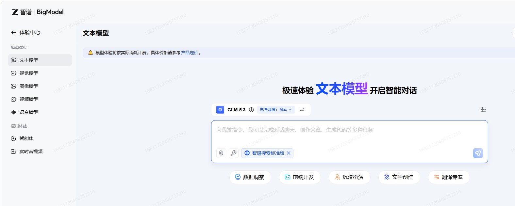
Task: Click the GLM-5.3 model cube icon
Action: click(220, 110)
